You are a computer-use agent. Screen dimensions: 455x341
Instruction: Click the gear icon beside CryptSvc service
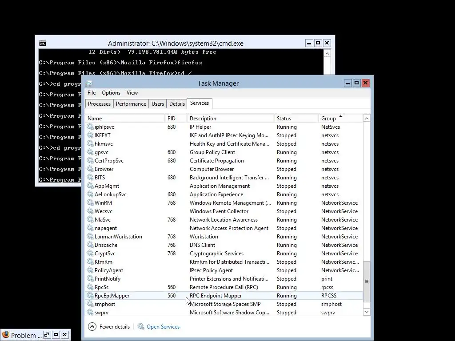[x=90, y=253]
